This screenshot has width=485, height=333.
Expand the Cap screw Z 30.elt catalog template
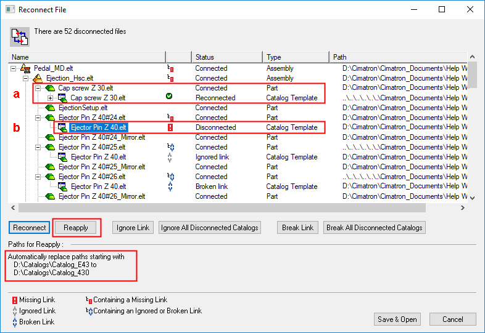(x=51, y=98)
